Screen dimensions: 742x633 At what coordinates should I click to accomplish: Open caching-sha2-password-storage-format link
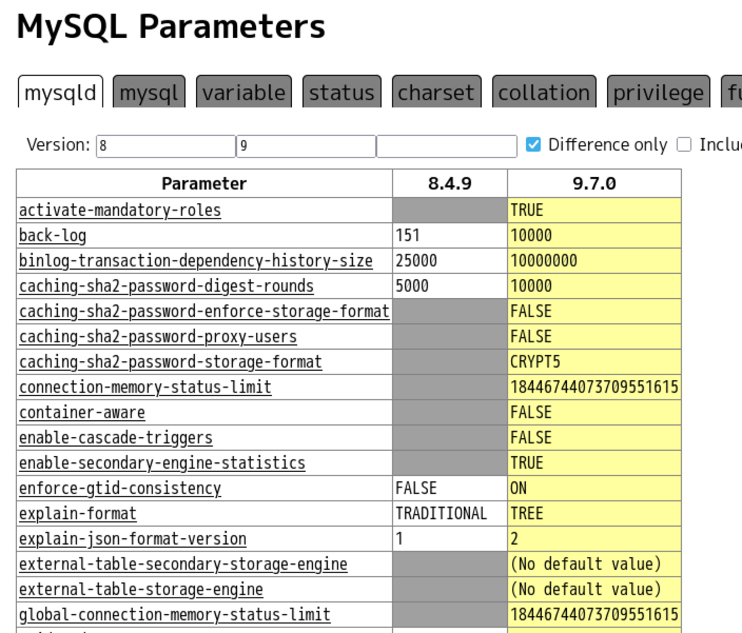171,362
